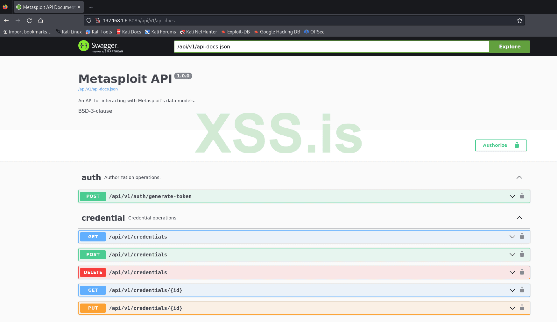This screenshot has width=557, height=322.
Task: Expand POST generate-token chevron
Action: point(512,197)
